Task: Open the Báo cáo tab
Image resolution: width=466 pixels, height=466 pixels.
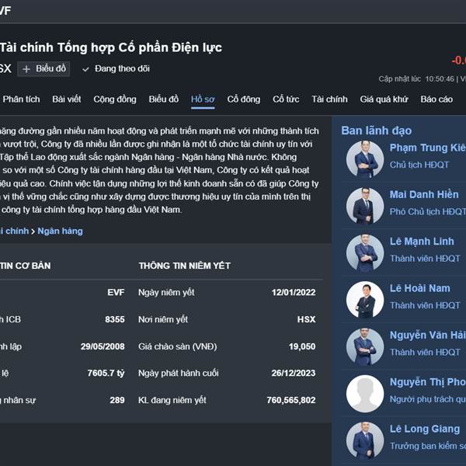Action: coord(436,99)
